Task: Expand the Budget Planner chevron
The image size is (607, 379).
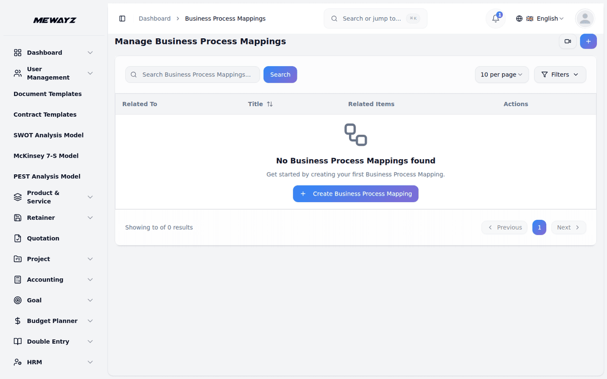Action: (x=90, y=321)
